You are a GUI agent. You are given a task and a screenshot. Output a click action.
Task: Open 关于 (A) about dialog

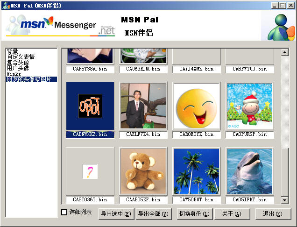click(x=232, y=214)
